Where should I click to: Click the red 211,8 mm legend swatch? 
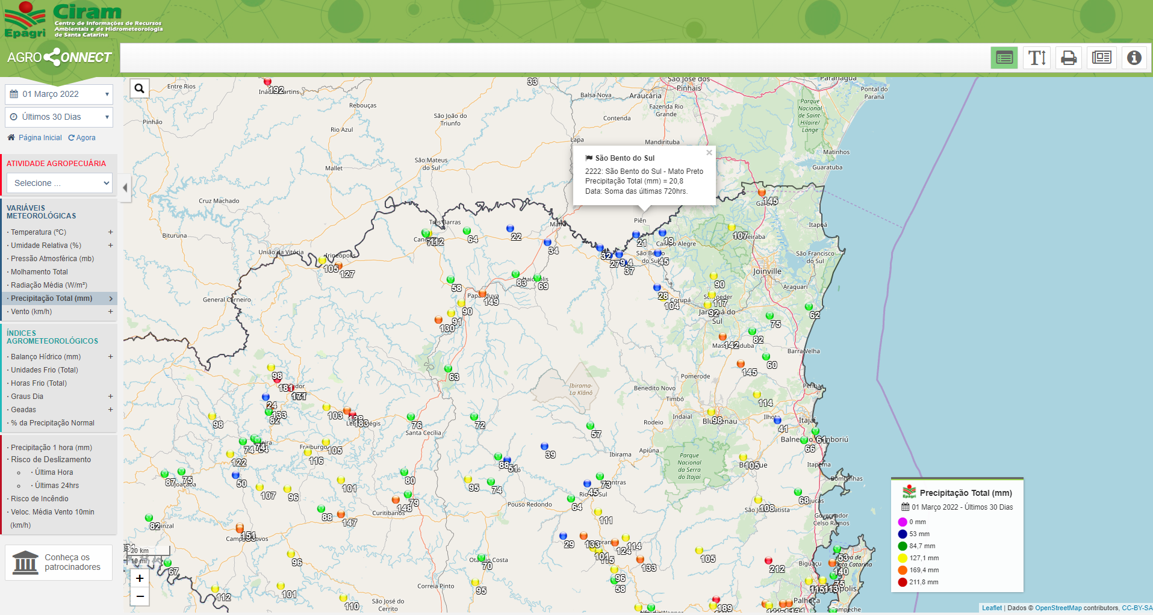[x=903, y=582]
